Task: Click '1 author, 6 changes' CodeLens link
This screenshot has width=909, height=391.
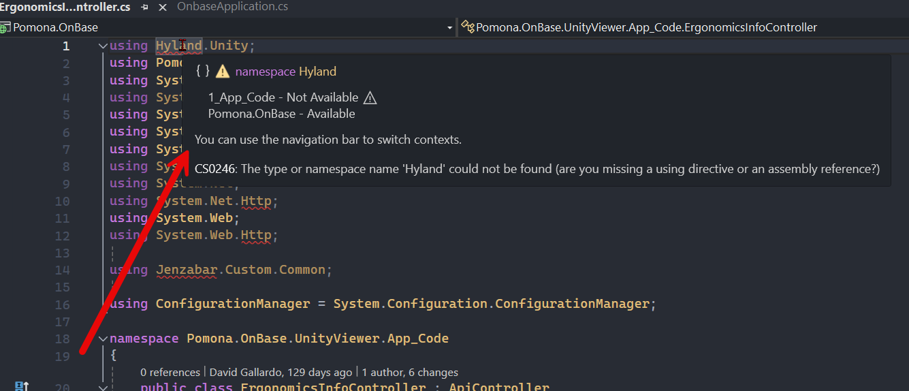Action: click(x=410, y=372)
